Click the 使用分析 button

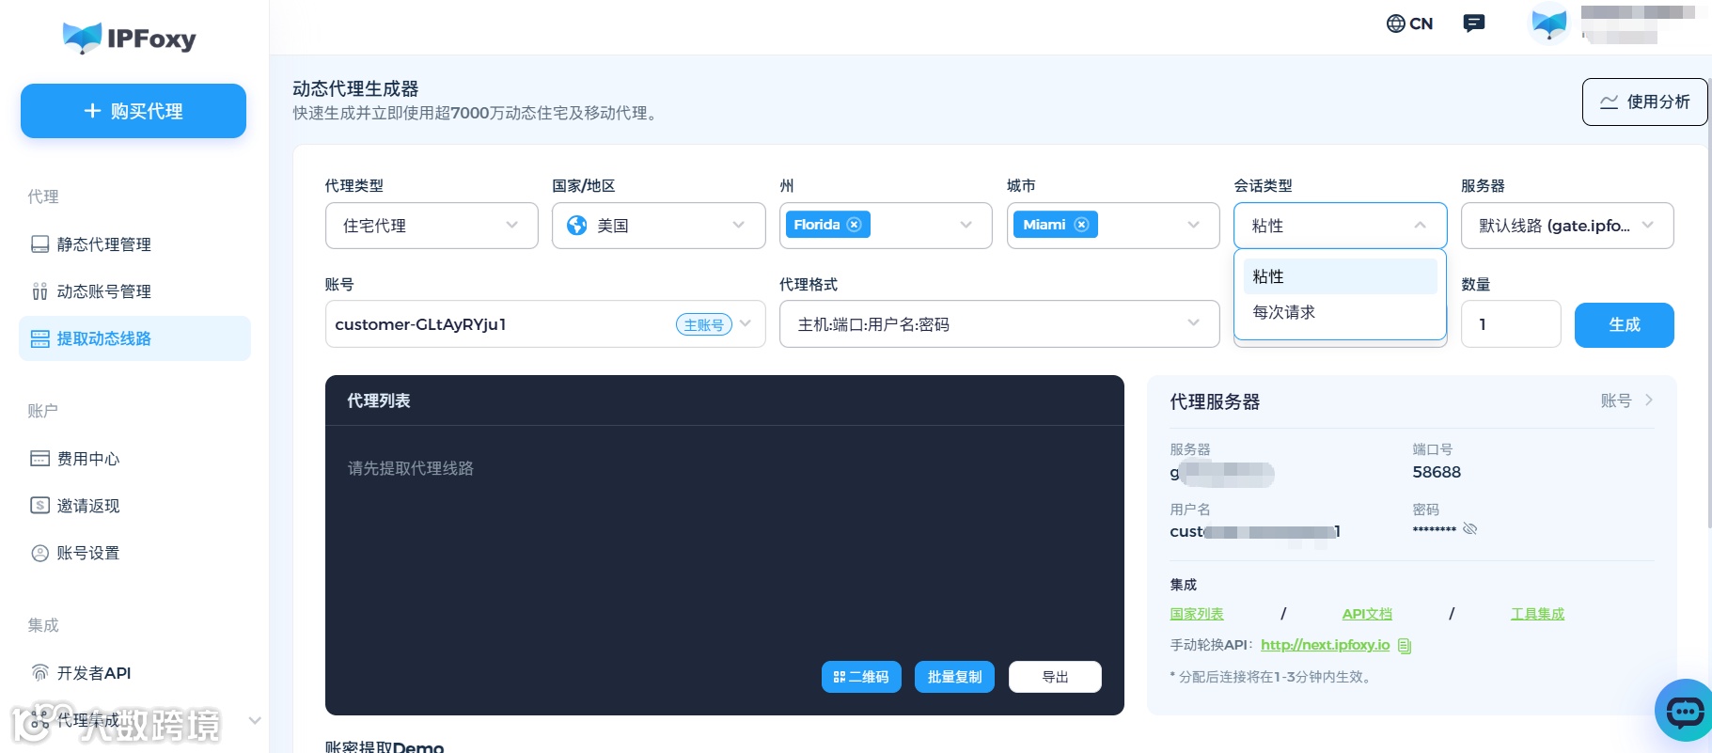pyautogui.click(x=1644, y=102)
